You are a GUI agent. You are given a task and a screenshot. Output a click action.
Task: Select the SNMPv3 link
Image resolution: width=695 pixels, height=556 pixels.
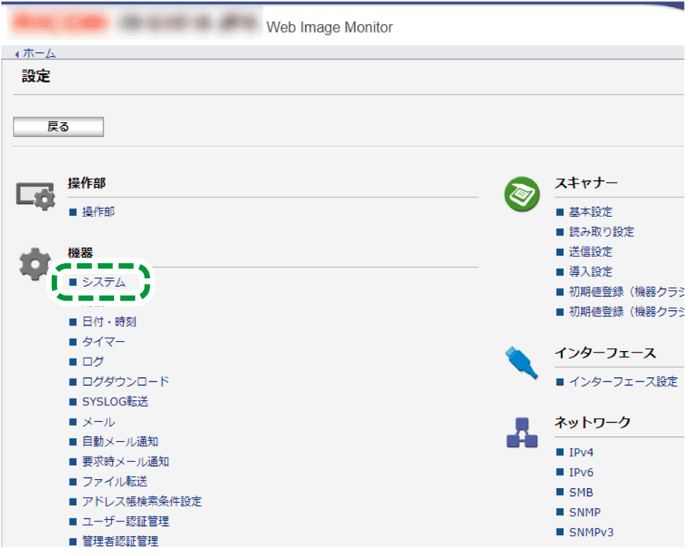click(591, 532)
